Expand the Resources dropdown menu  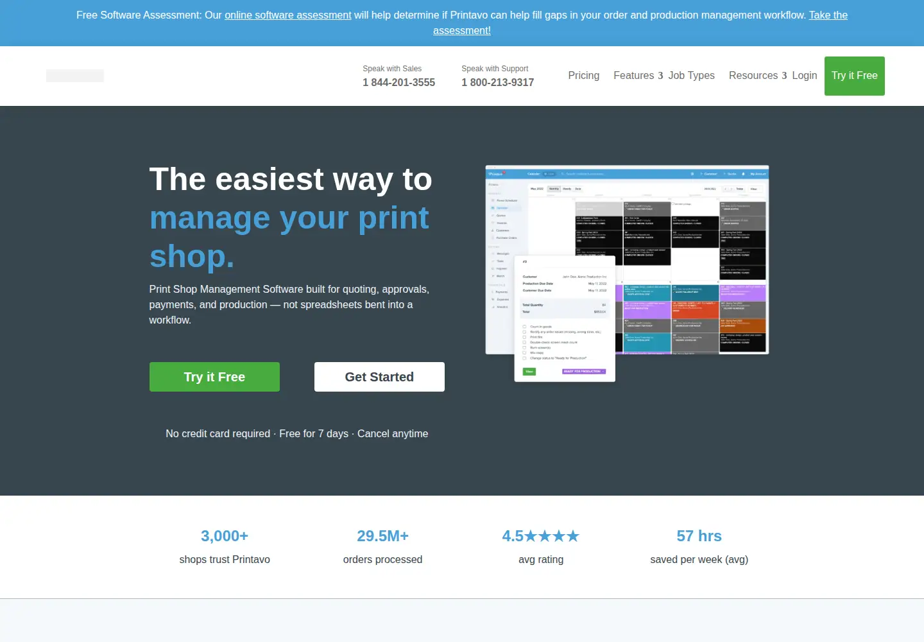(x=758, y=75)
